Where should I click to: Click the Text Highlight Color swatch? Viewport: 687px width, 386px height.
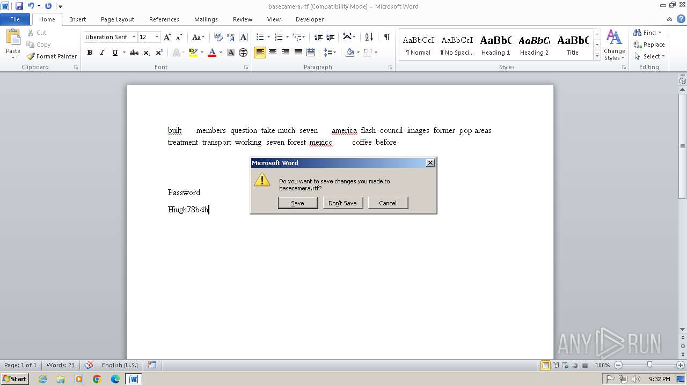coord(193,53)
